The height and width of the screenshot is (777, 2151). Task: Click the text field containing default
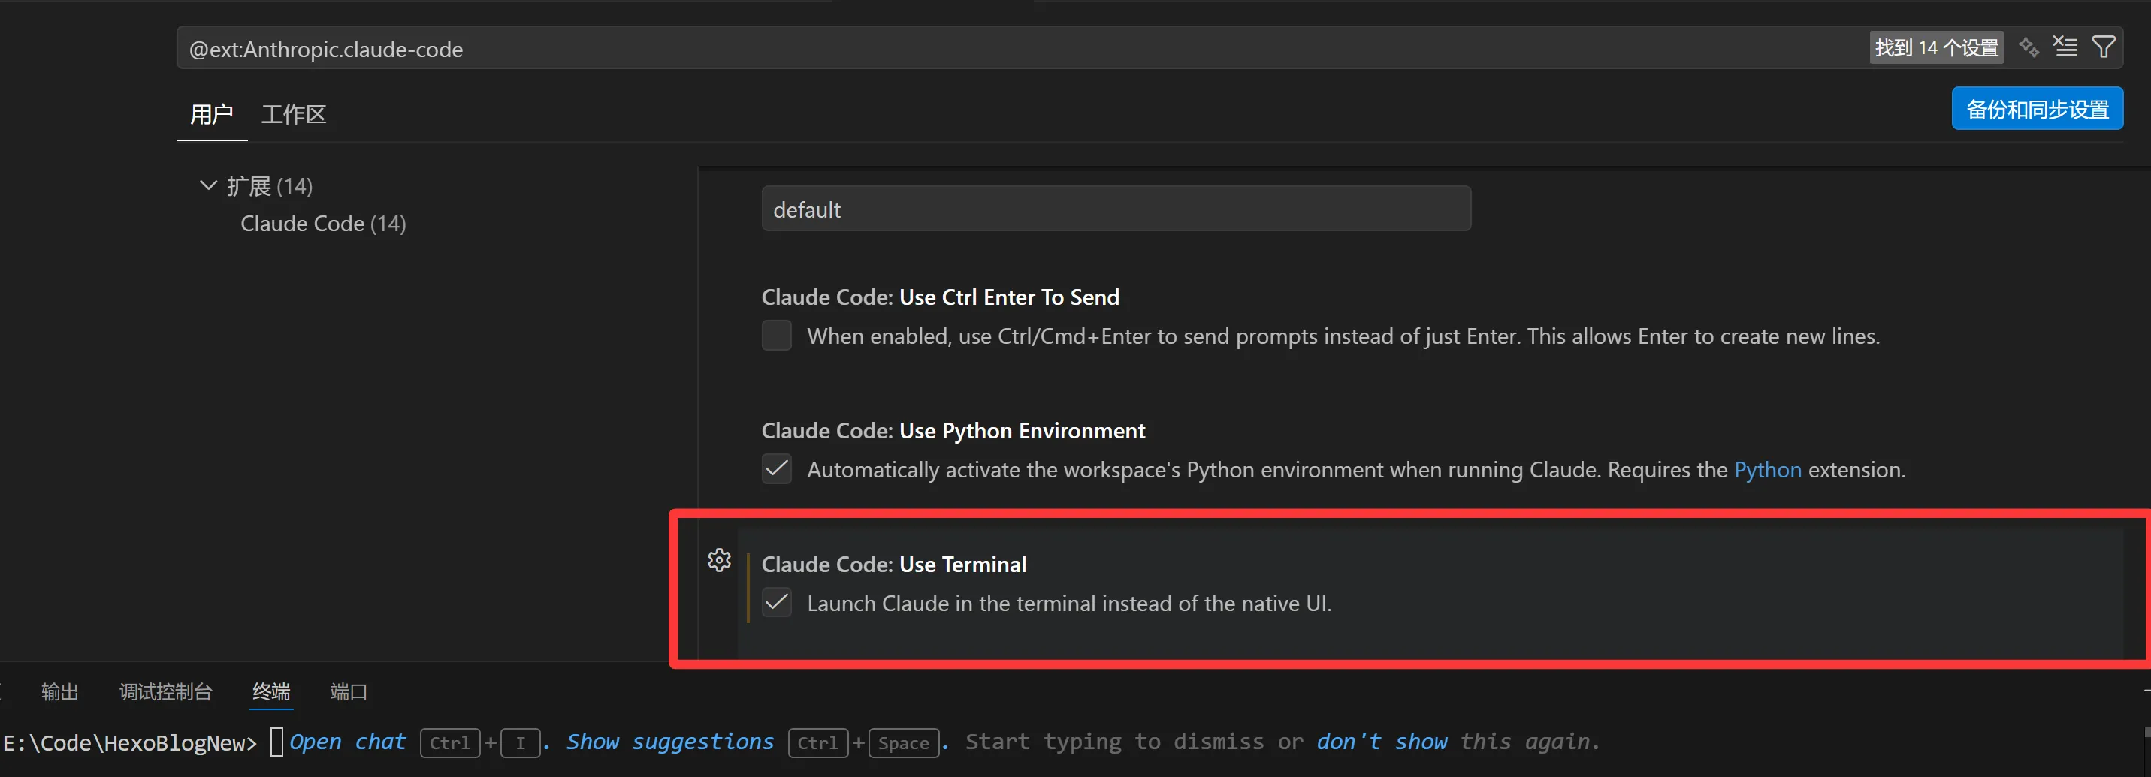(1116, 209)
